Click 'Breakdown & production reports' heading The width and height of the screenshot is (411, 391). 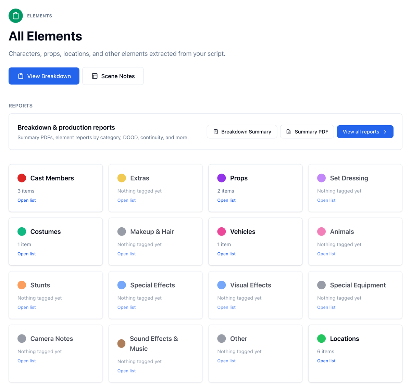(x=66, y=127)
